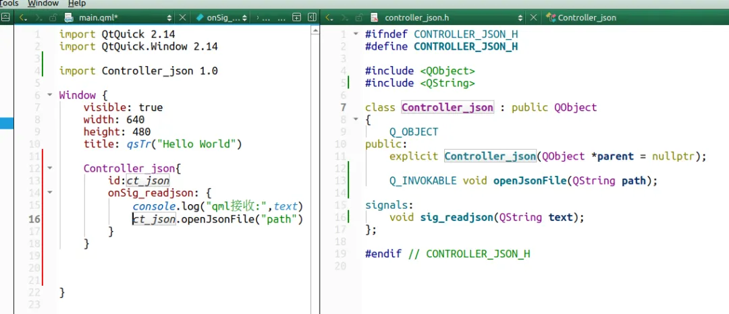Go back in the main.qml editor pane
This screenshot has height=314, width=729.
click(x=23, y=18)
